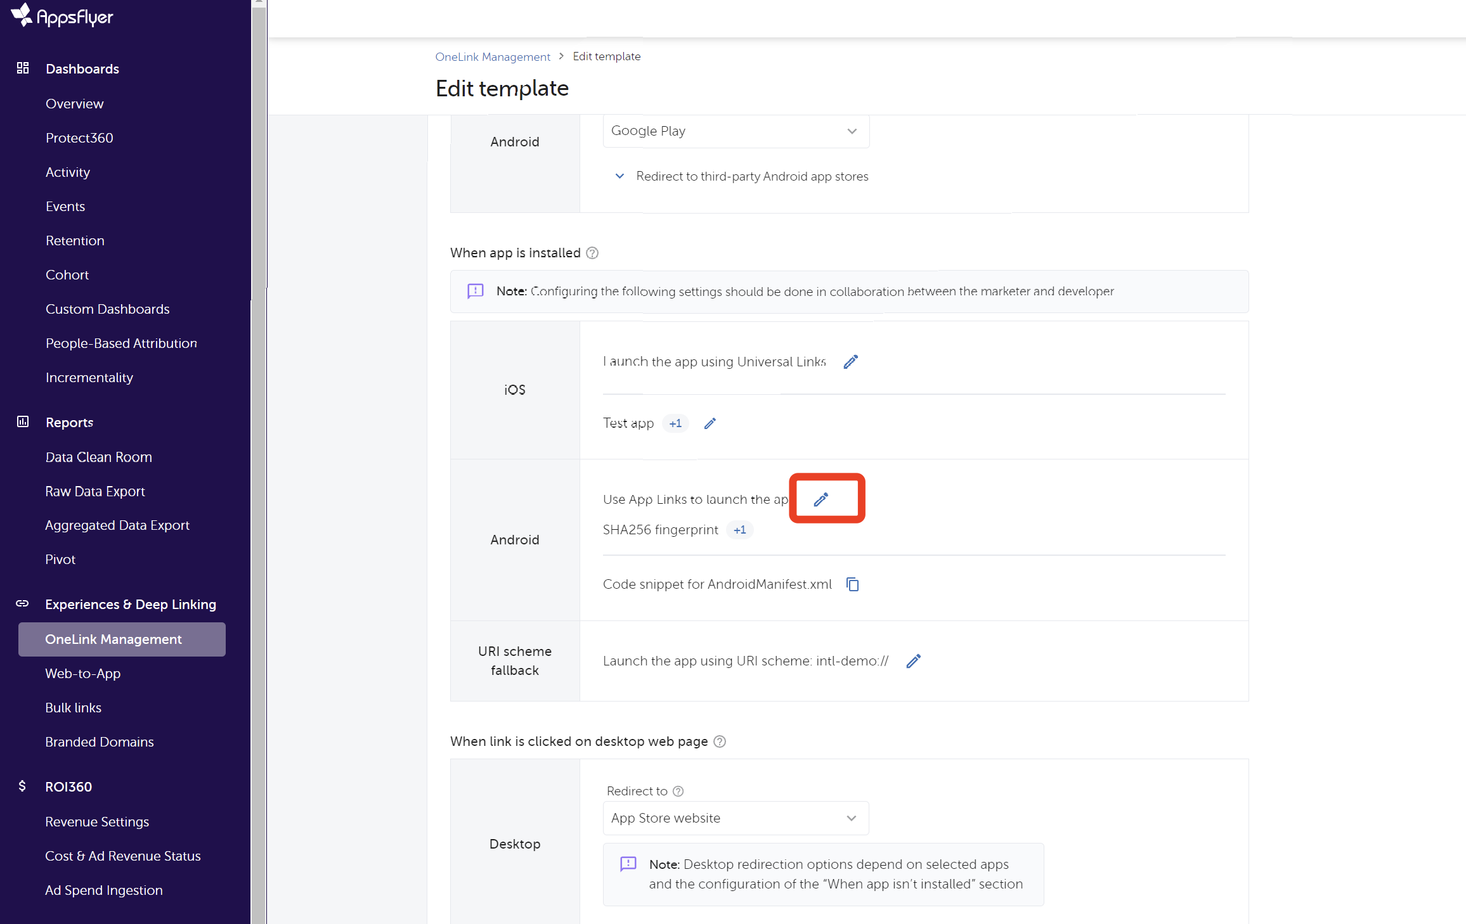The height and width of the screenshot is (924, 1466).
Task: Open the Google Play store dropdown
Action: point(736,131)
